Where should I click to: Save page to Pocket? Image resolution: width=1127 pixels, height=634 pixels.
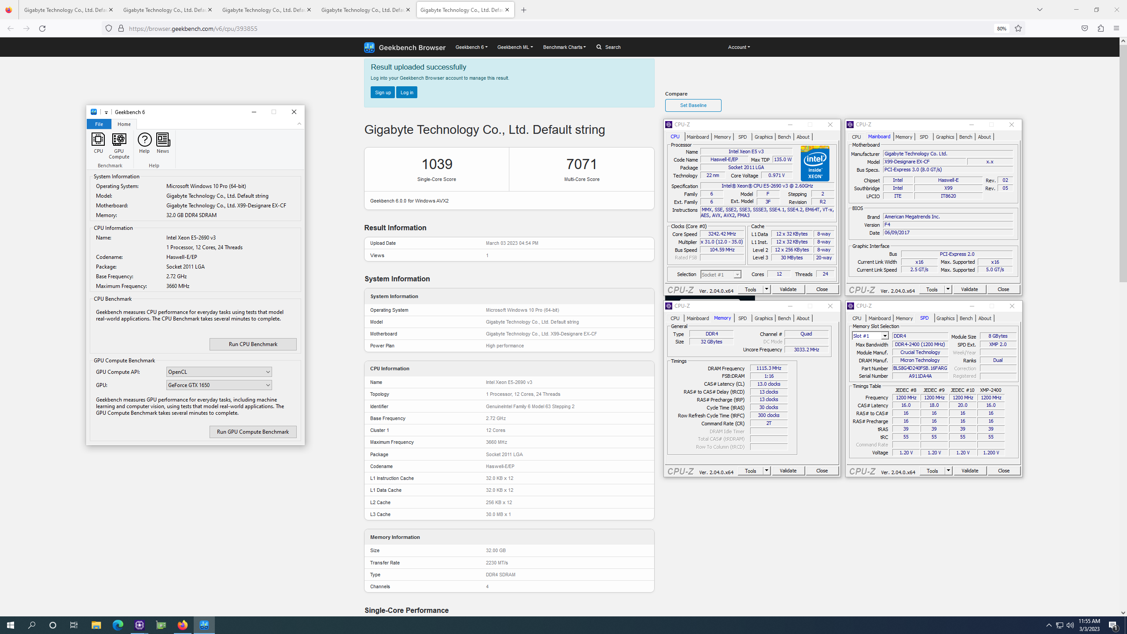pyautogui.click(x=1085, y=29)
